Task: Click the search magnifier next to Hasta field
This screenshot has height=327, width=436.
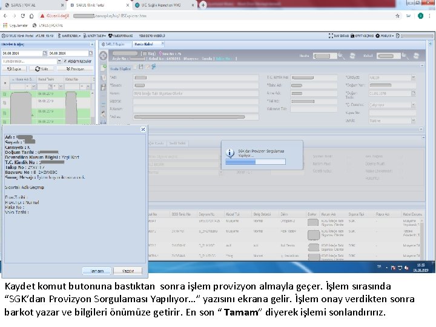Action: click(x=341, y=56)
